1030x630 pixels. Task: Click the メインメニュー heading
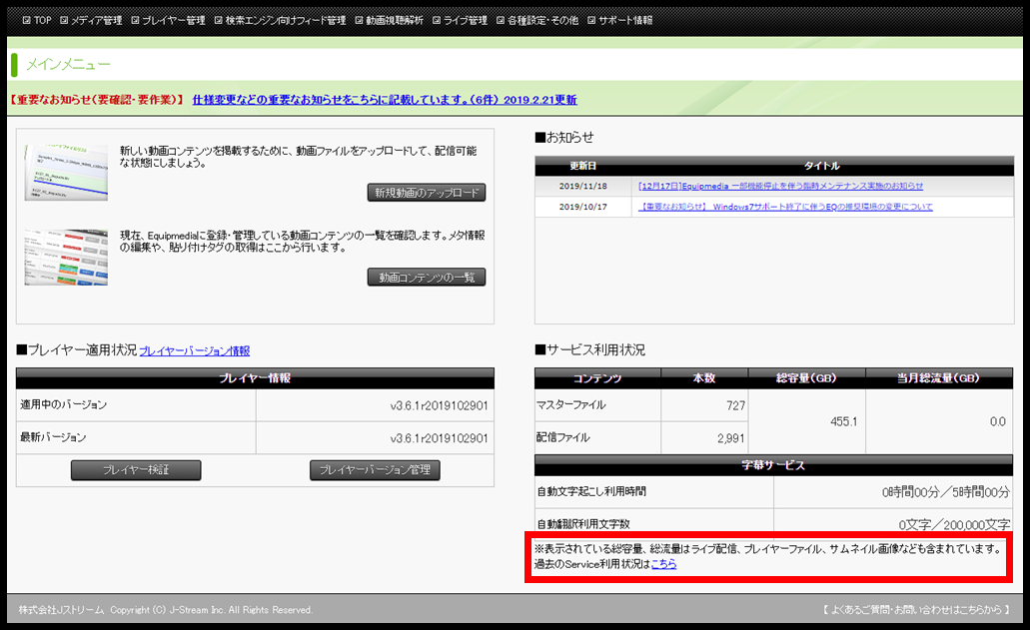(68, 64)
